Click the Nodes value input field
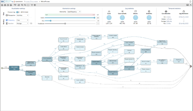Viewport: 193px width, 111px height. (98, 18)
